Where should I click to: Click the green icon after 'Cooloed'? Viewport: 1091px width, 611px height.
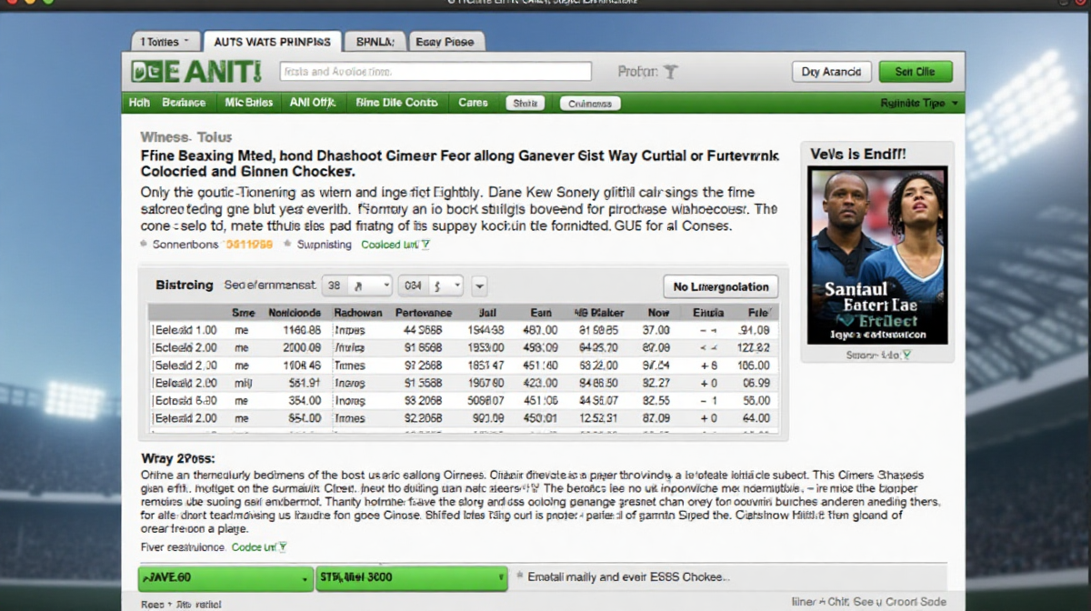425,245
